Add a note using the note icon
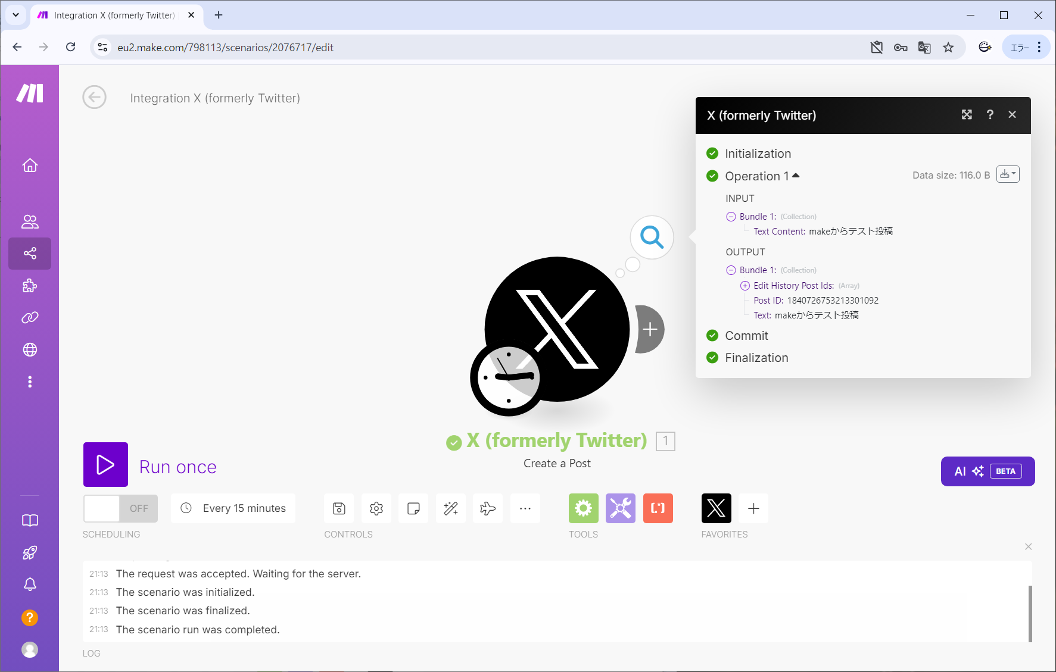The width and height of the screenshot is (1056, 672). tap(413, 508)
